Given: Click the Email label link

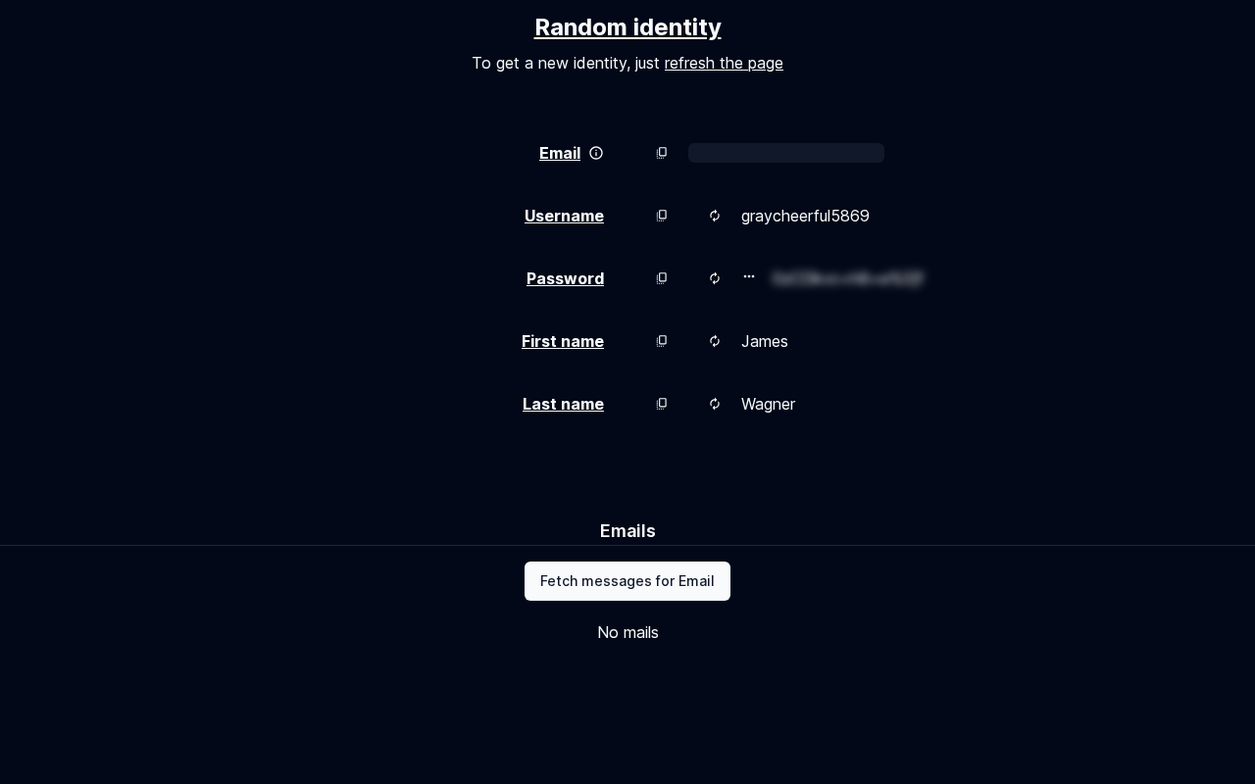Looking at the screenshot, I should (x=560, y=153).
